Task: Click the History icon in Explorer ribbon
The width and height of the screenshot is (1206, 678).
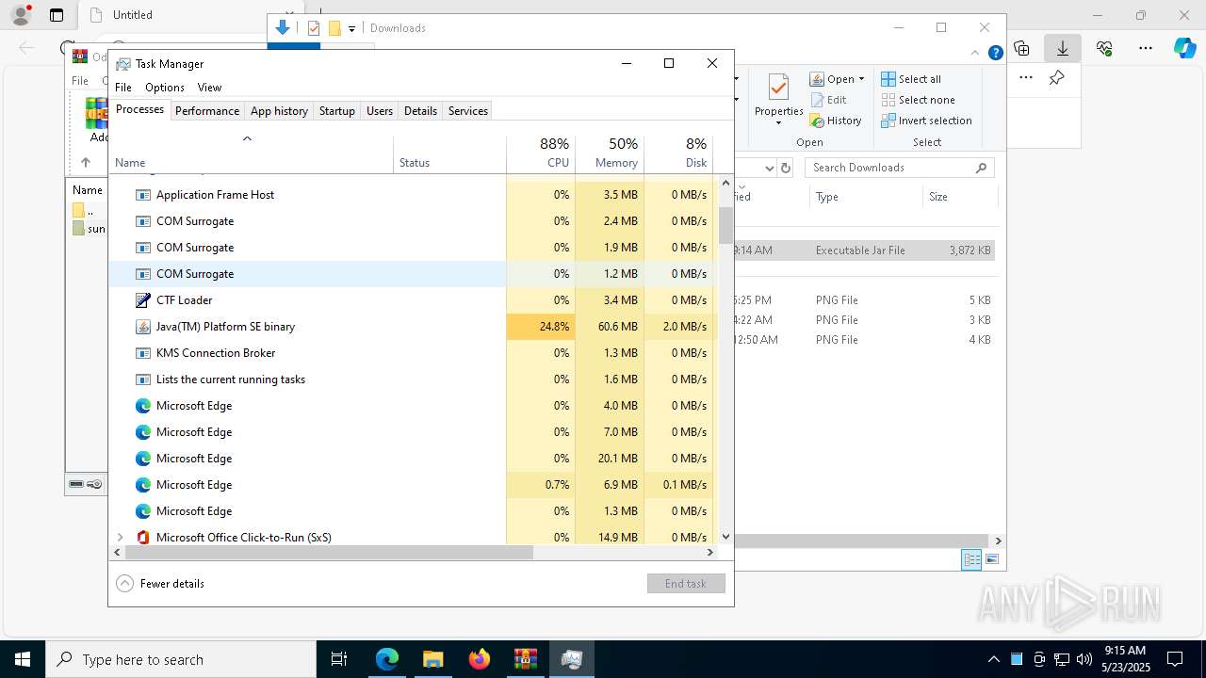Action: click(x=817, y=121)
